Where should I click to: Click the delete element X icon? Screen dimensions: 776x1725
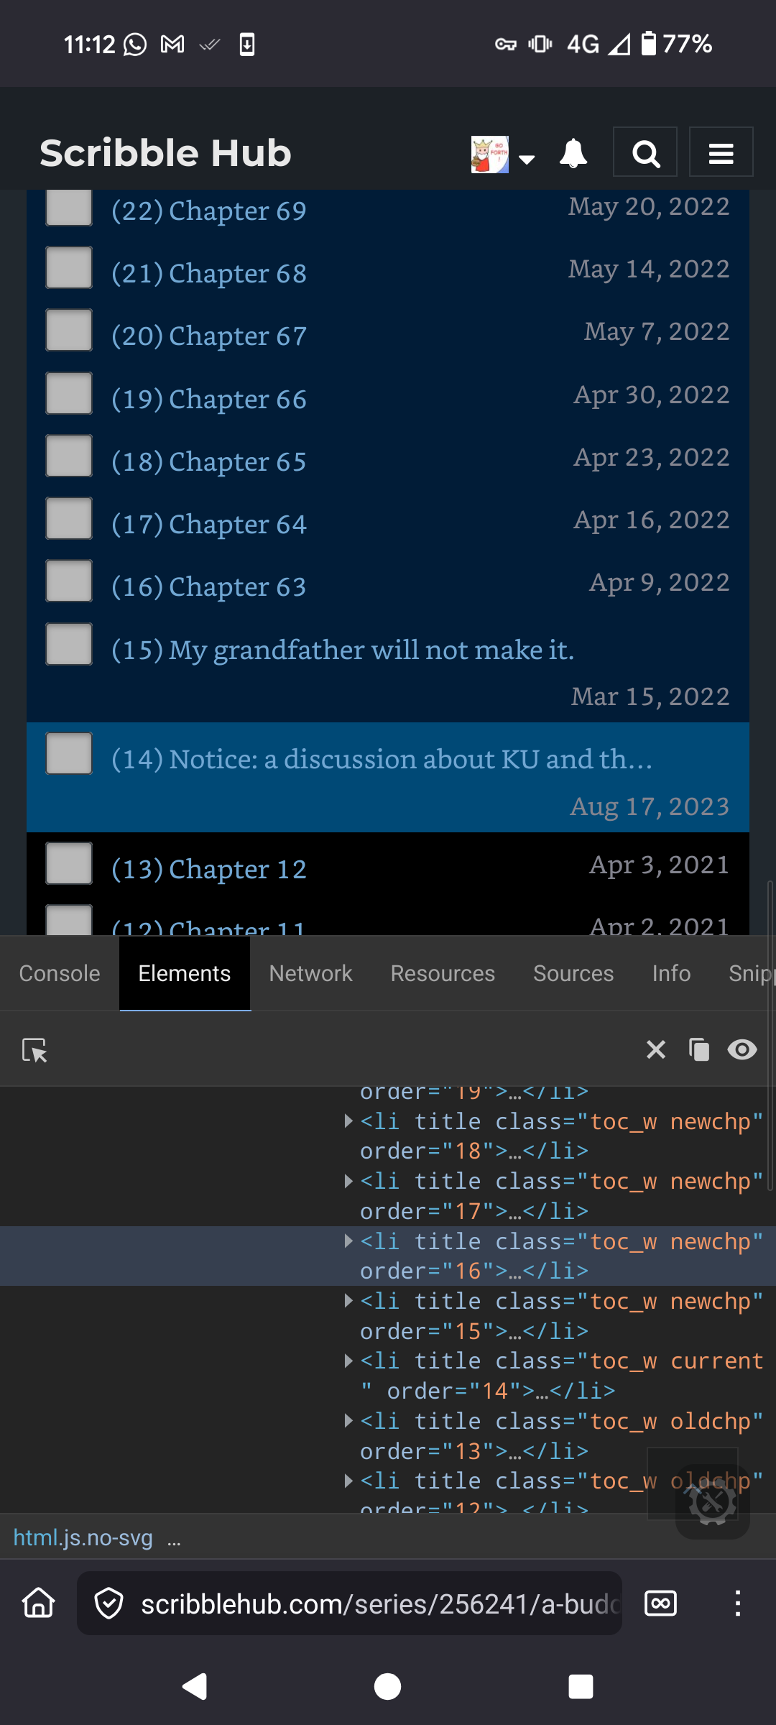pyautogui.click(x=655, y=1050)
